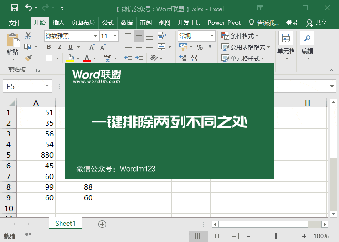This screenshot has height=242, width=339.
Task: Toggle Bold formatting
Action: [x=49, y=47]
